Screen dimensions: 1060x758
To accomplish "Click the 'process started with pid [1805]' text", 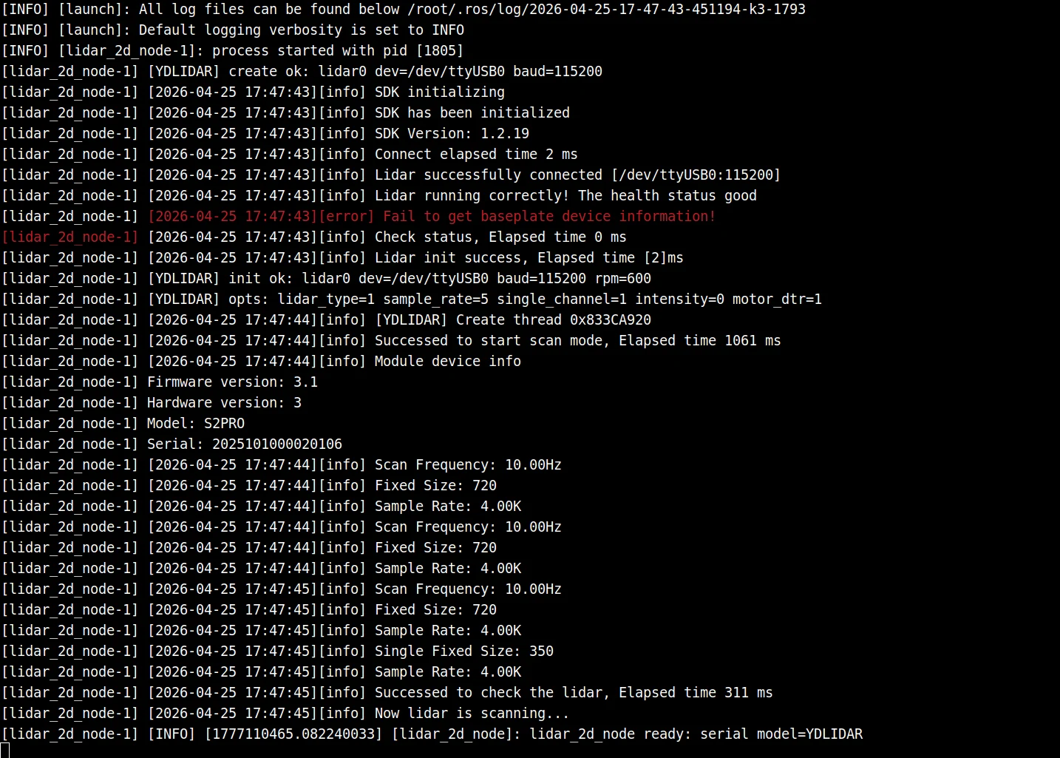I will [x=338, y=51].
